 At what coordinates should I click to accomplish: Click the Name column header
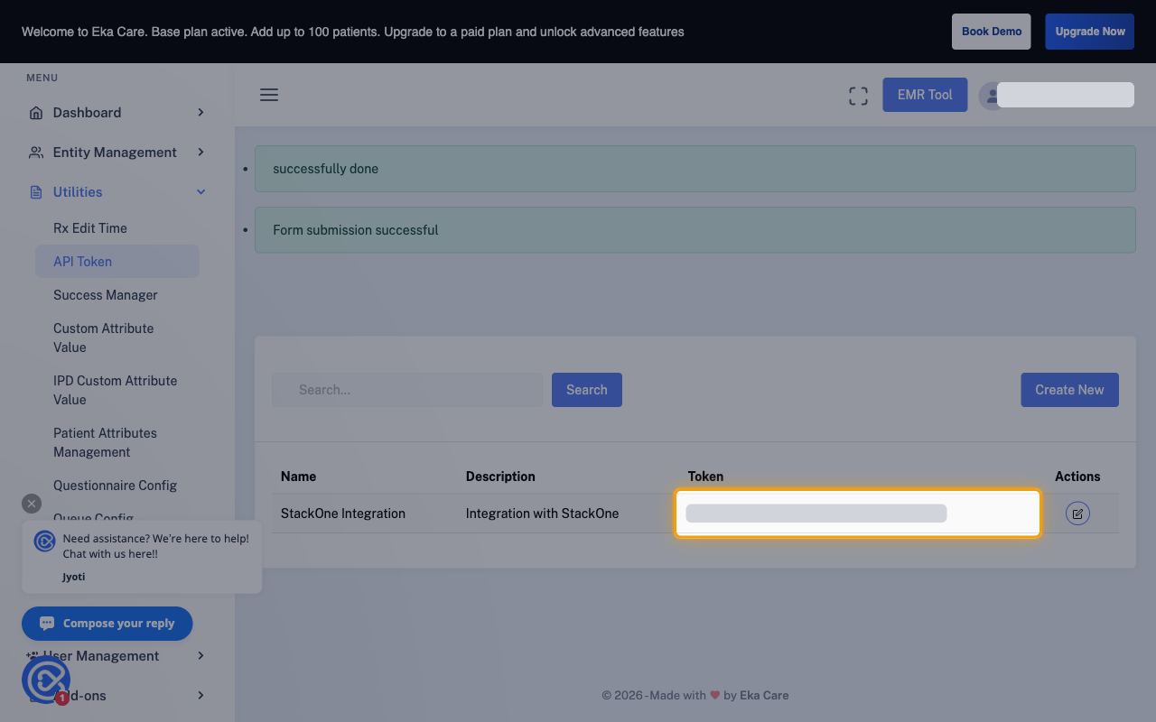pyautogui.click(x=299, y=477)
